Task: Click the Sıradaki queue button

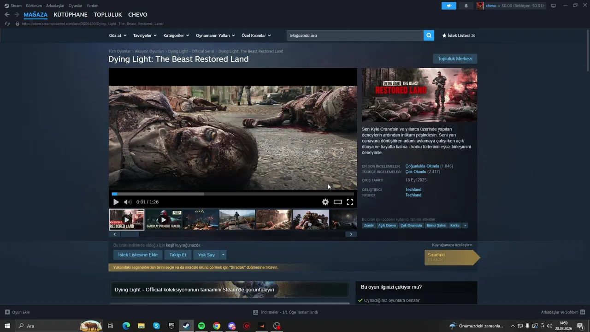Action: point(452,257)
